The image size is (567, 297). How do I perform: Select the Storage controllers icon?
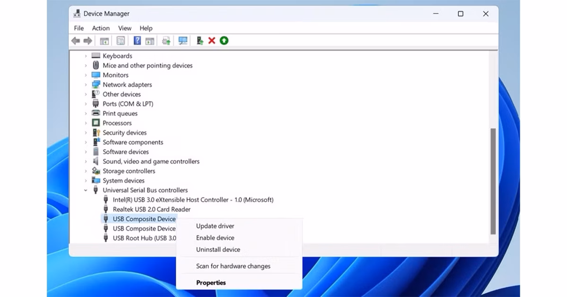[96, 171]
